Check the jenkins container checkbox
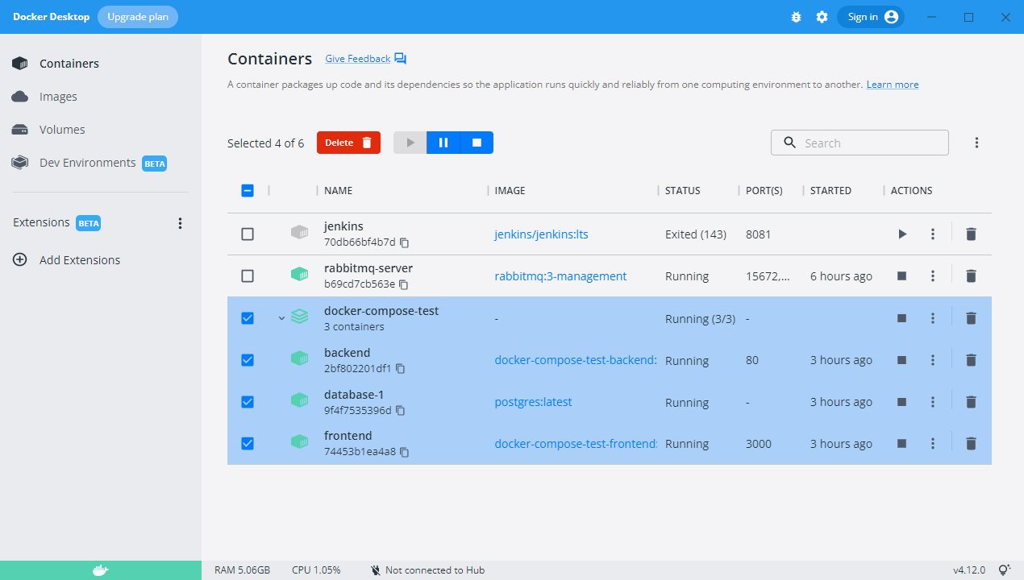 [x=248, y=234]
